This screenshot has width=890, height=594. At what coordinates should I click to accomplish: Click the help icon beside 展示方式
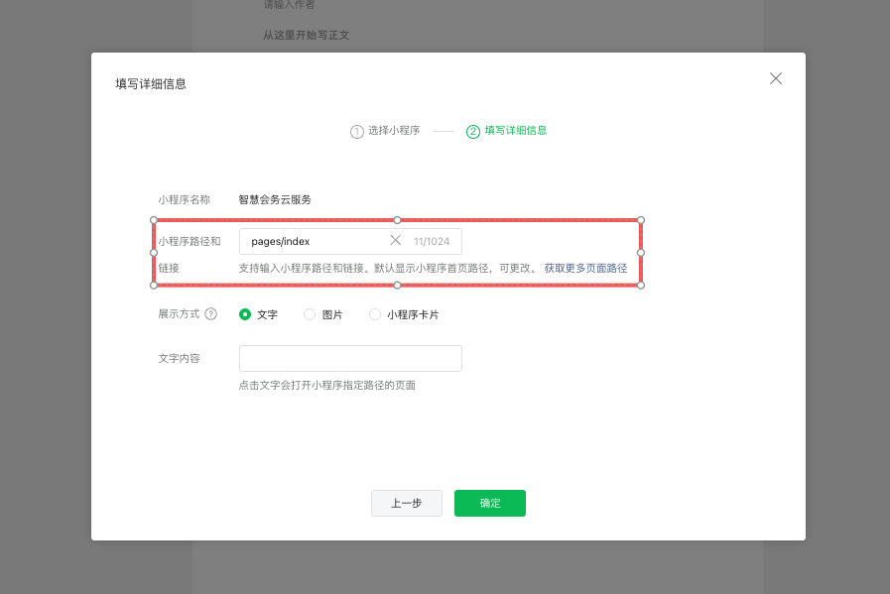[210, 314]
